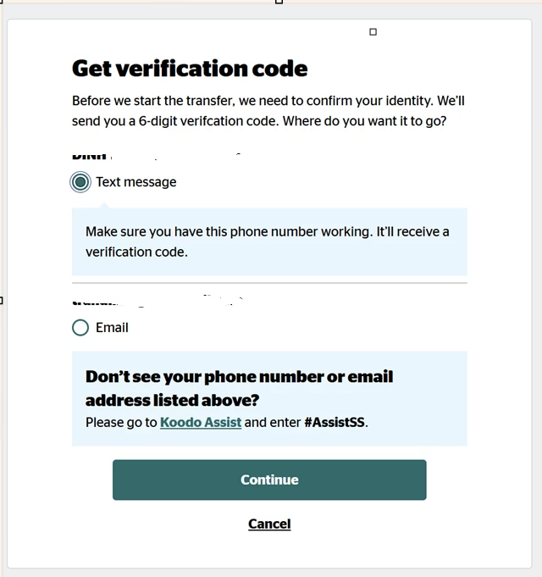Click the 'Email' label text

pyautogui.click(x=112, y=328)
